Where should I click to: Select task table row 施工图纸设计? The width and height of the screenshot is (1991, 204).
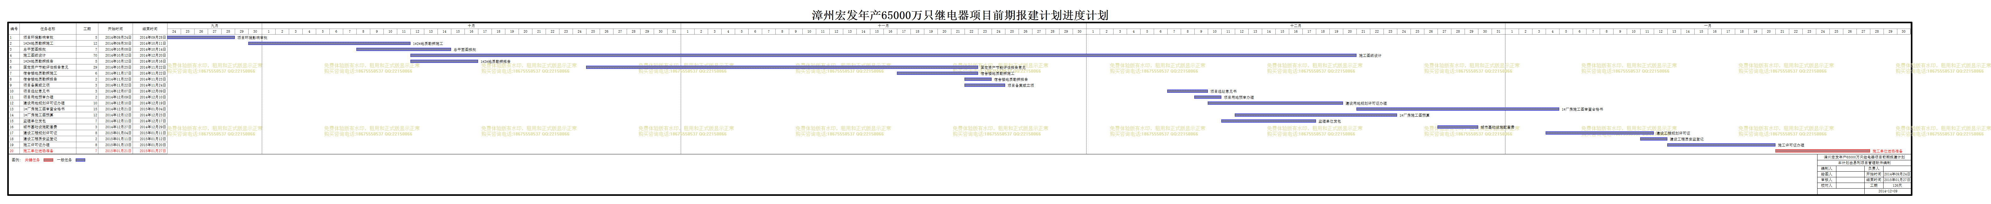pos(88,55)
